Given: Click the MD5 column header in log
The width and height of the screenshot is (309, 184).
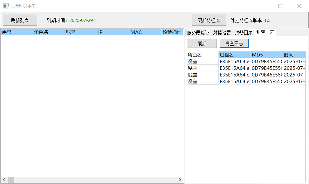Looking at the screenshot, I should [x=266, y=55].
